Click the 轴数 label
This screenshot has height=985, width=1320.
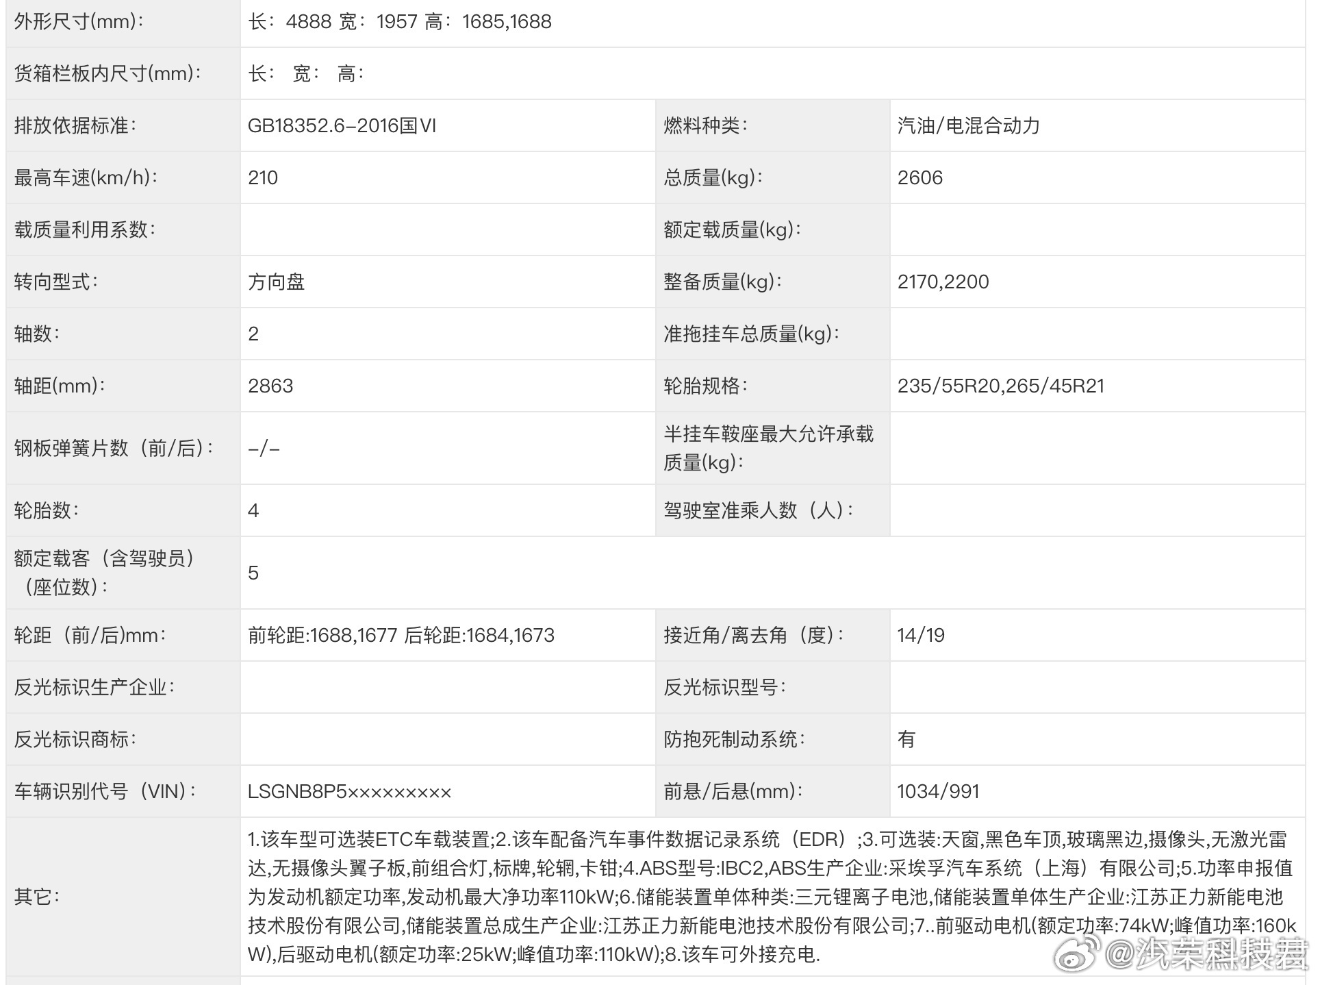[x=37, y=334]
